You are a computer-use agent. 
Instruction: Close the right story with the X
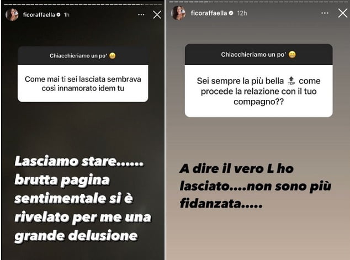coord(343,13)
